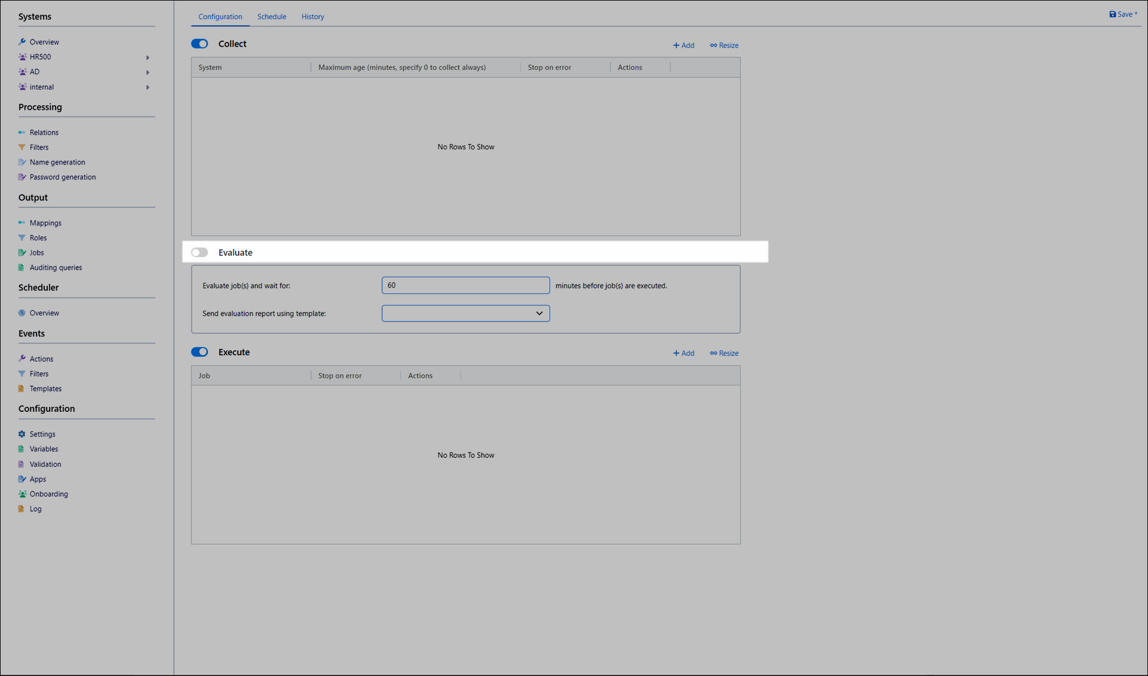
Task: Click the Settings gear icon
Action: pos(22,434)
